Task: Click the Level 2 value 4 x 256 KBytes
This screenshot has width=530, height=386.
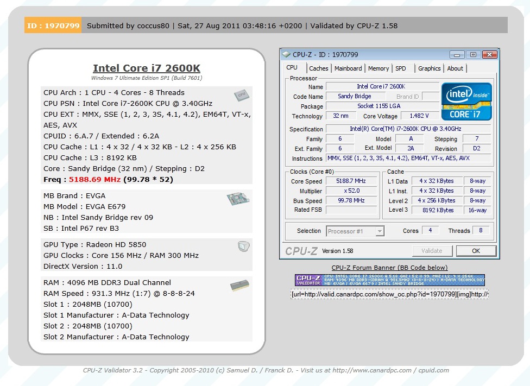Action: click(437, 200)
